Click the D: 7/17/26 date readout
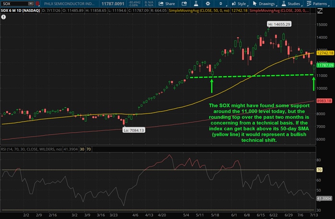 51,11
